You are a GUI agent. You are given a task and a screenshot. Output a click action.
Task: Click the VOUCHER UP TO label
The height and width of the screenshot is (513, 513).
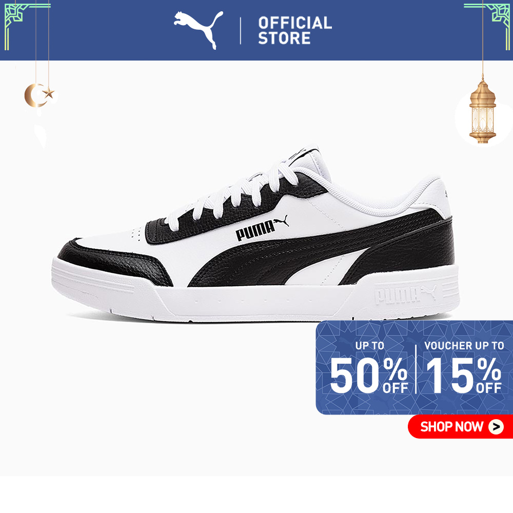[464, 345]
